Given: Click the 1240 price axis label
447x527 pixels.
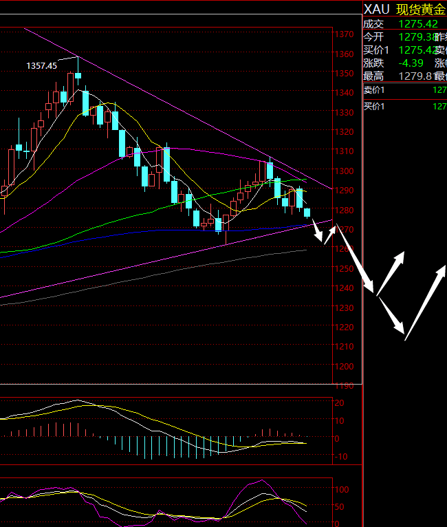Looking at the screenshot, I should [x=345, y=288].
